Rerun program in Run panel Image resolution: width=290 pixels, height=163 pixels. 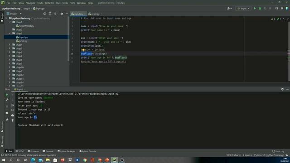7,95
